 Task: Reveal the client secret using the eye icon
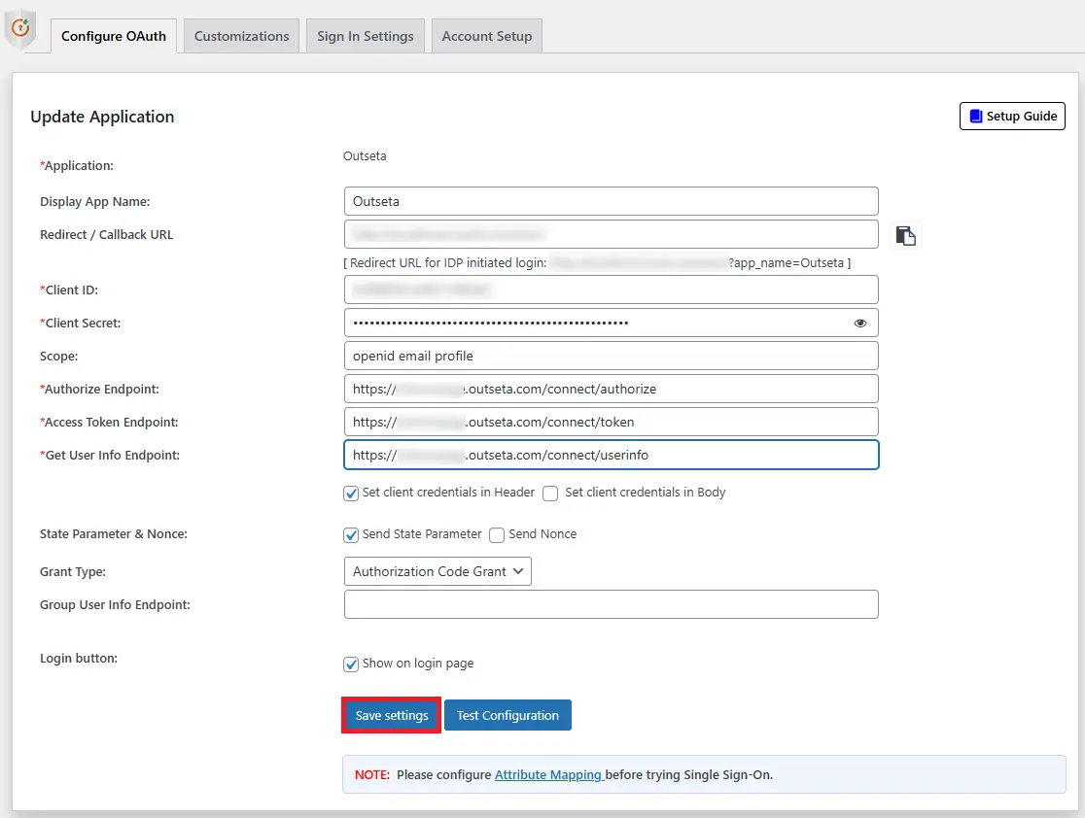[x=860, y=323]
